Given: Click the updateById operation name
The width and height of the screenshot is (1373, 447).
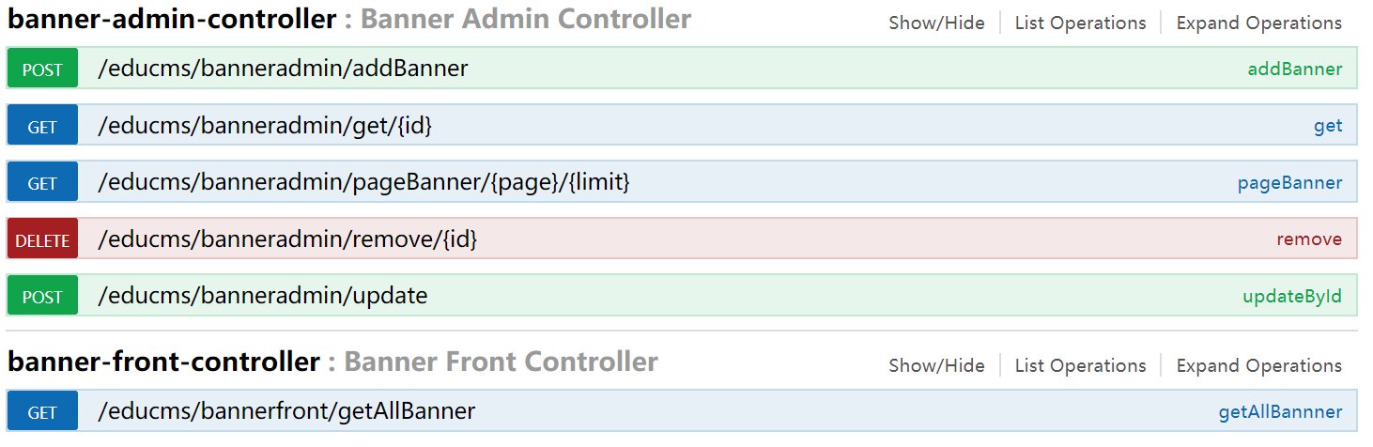Looking at the screenshot, I should [x=1292, y=297].
